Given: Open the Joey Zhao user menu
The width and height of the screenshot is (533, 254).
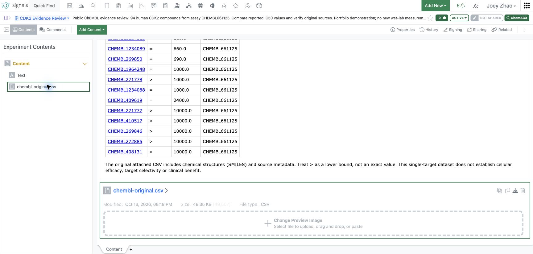Looking at the screenshot, I should [501, 6].
